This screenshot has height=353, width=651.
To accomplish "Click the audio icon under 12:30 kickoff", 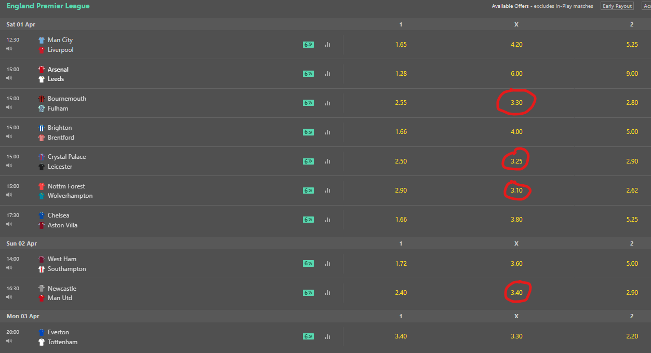I will click(x=9, y=49).
